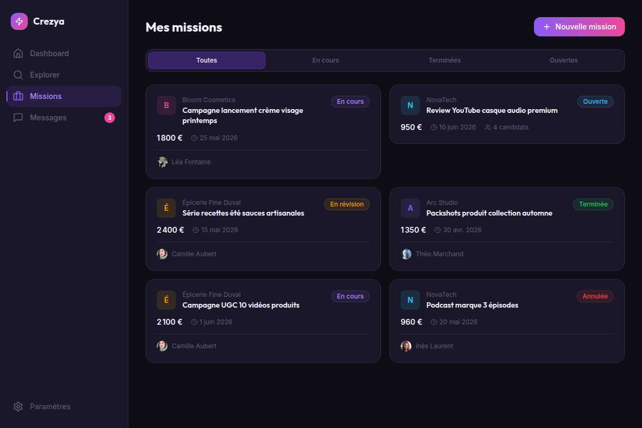Click Épicerie Fine Duval logo on UGC card
The height and width of the screenshot is (428, 642).
[166, 300]
